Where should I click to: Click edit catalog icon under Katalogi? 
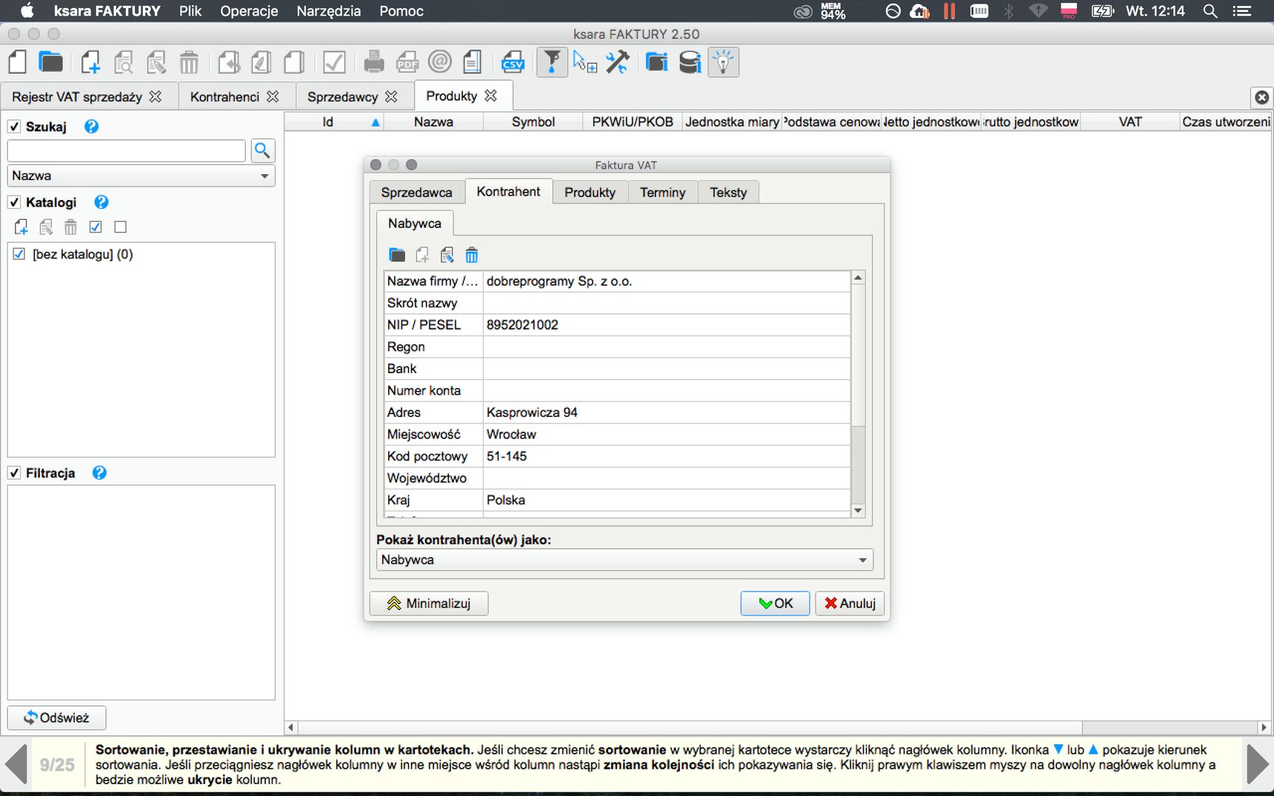coord(46,227)
